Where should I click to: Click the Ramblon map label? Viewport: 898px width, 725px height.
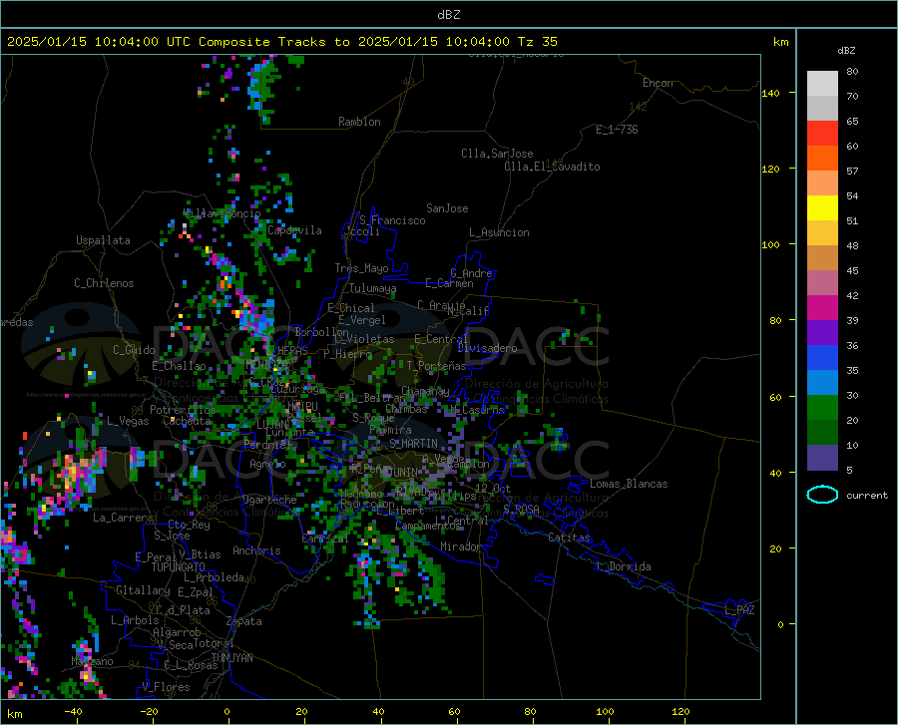point(359,122)
